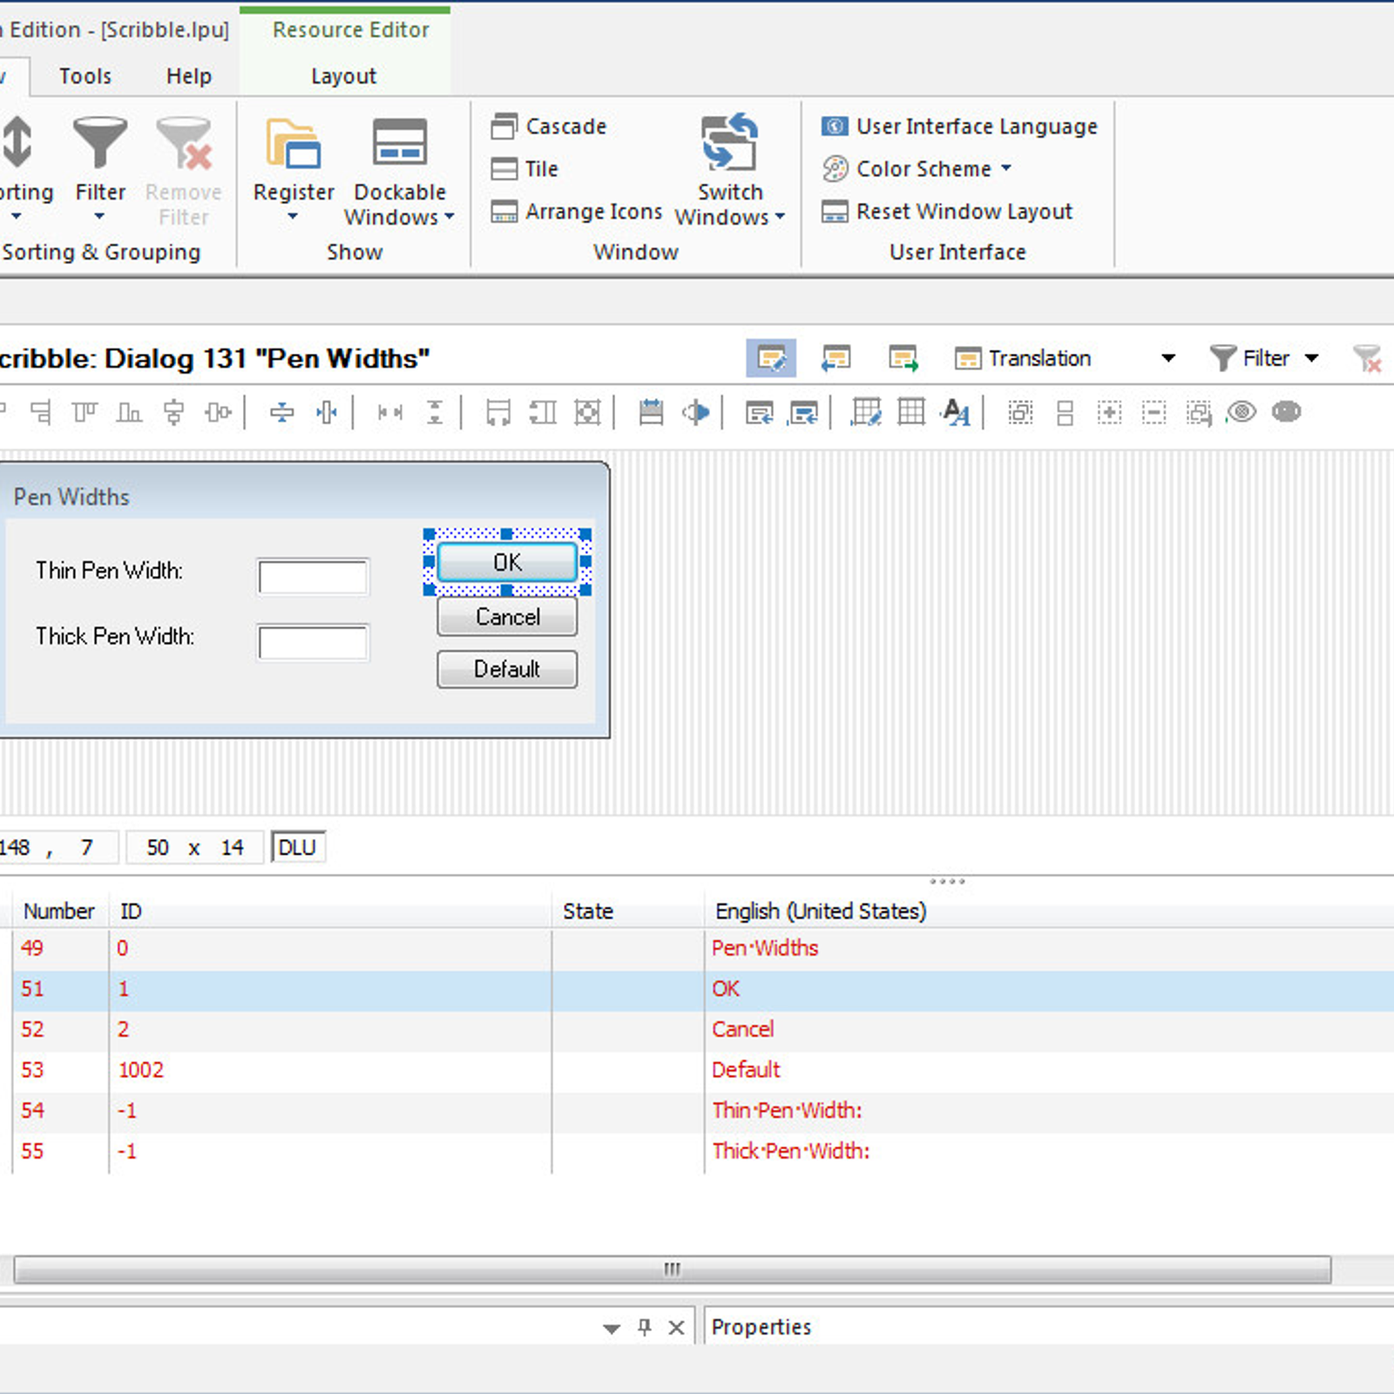Toggle the highlighted edit mode icon
This screenshot has height=1394, width=1394.
click(771, 358)
